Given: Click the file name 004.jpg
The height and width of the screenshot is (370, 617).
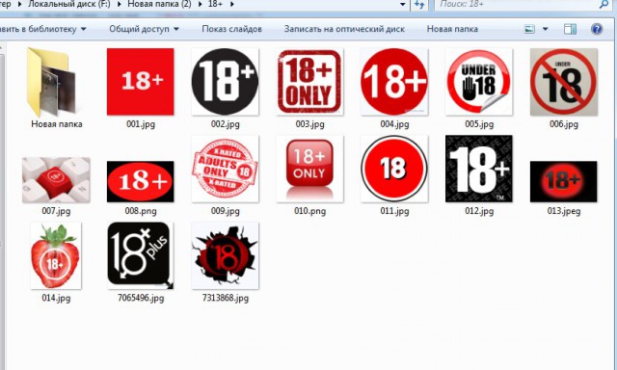Looking at the screenshot, I should [394, 124].
